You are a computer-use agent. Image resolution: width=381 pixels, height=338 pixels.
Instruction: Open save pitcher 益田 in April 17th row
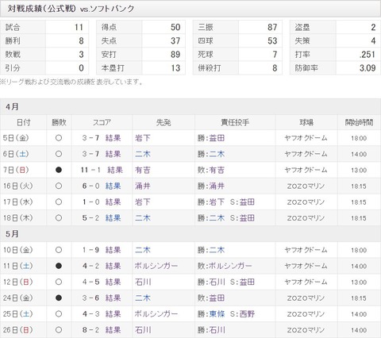pos(247,202)
